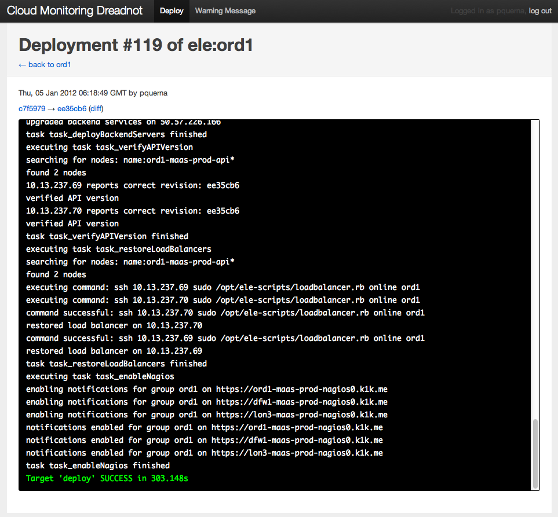Click 'enabling notifications' line for ord1 nagios
Viewport: 558px width, 517px height.
(207, 389)
